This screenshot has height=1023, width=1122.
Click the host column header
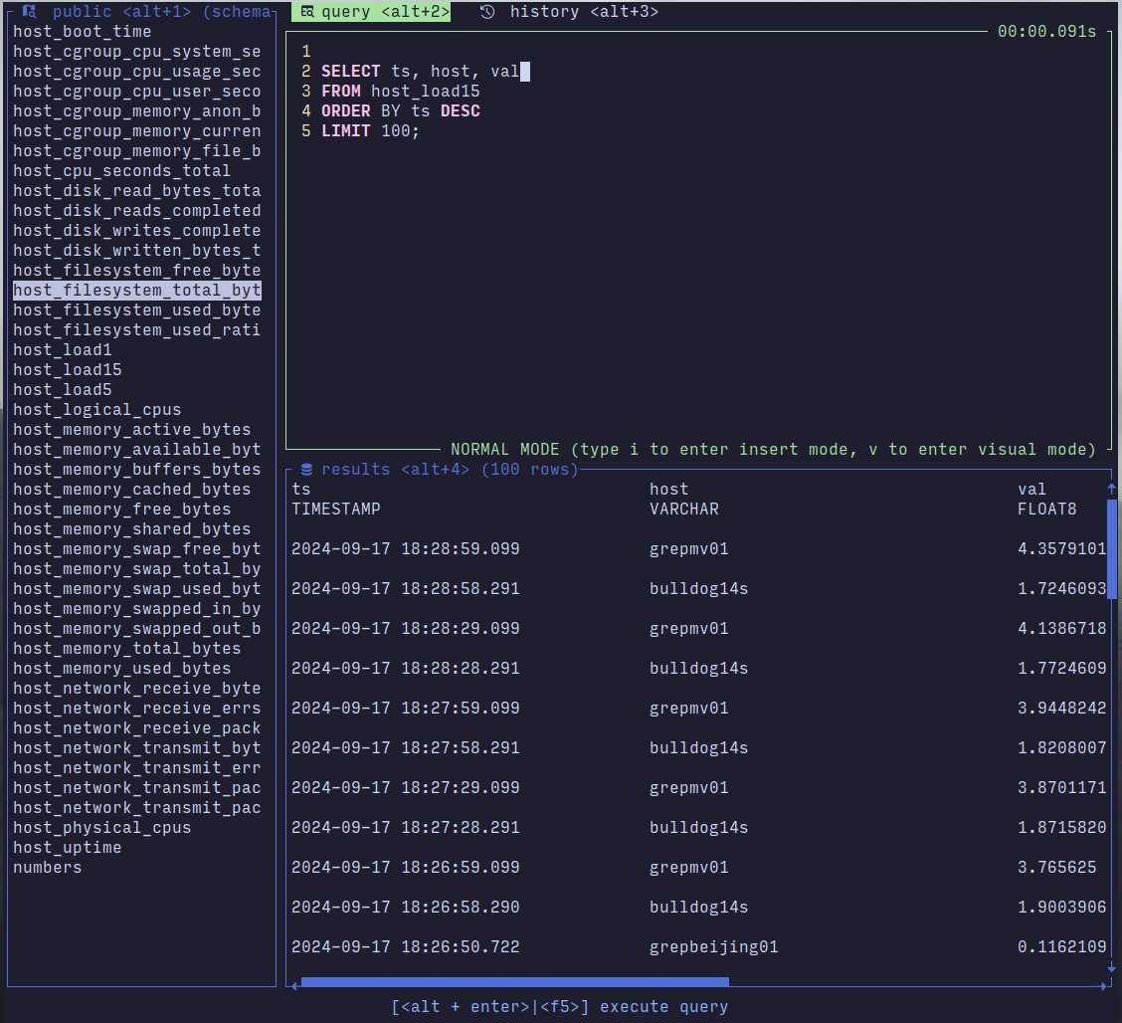pos(669,490)
